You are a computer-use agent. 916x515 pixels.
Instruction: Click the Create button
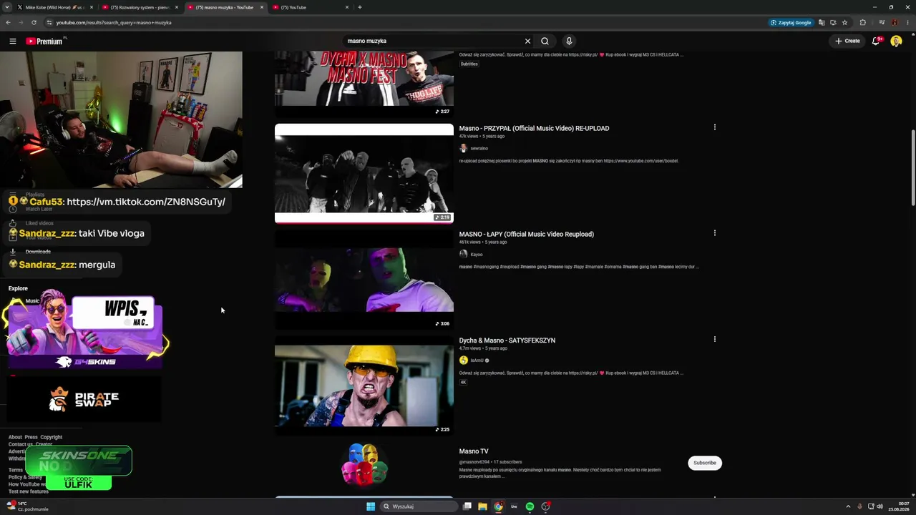click(847, 41)
